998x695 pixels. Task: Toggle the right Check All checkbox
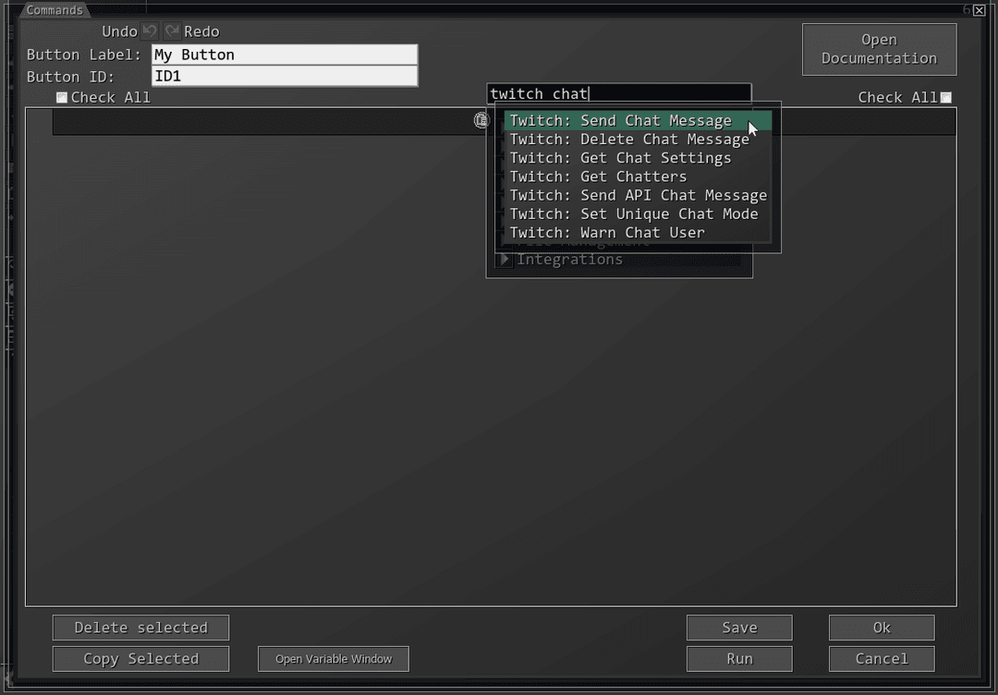pos(946,97)
